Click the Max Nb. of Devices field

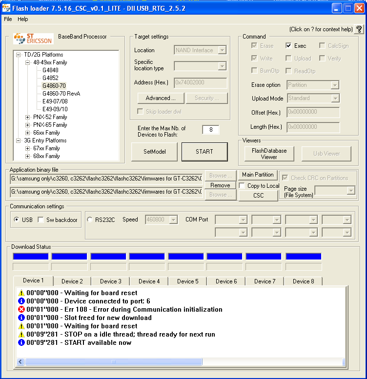[x=211, y=130]
